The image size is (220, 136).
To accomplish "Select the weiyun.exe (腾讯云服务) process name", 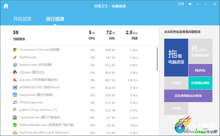I will (x=36, y=95).
